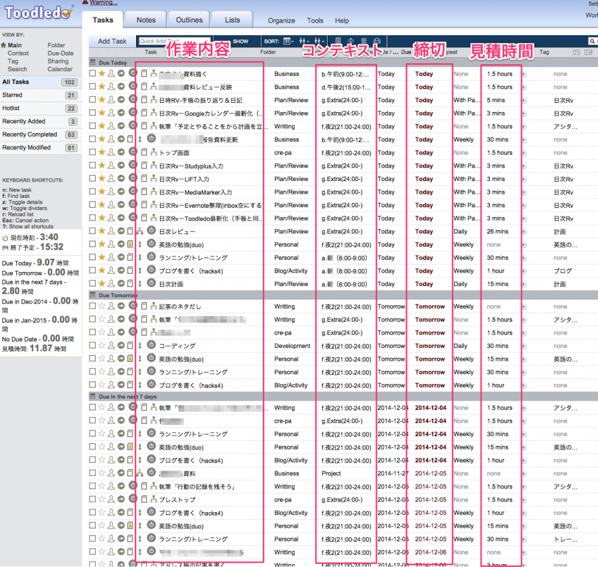
Task: Click the print icon in toolbar
Action: (377, 41)
